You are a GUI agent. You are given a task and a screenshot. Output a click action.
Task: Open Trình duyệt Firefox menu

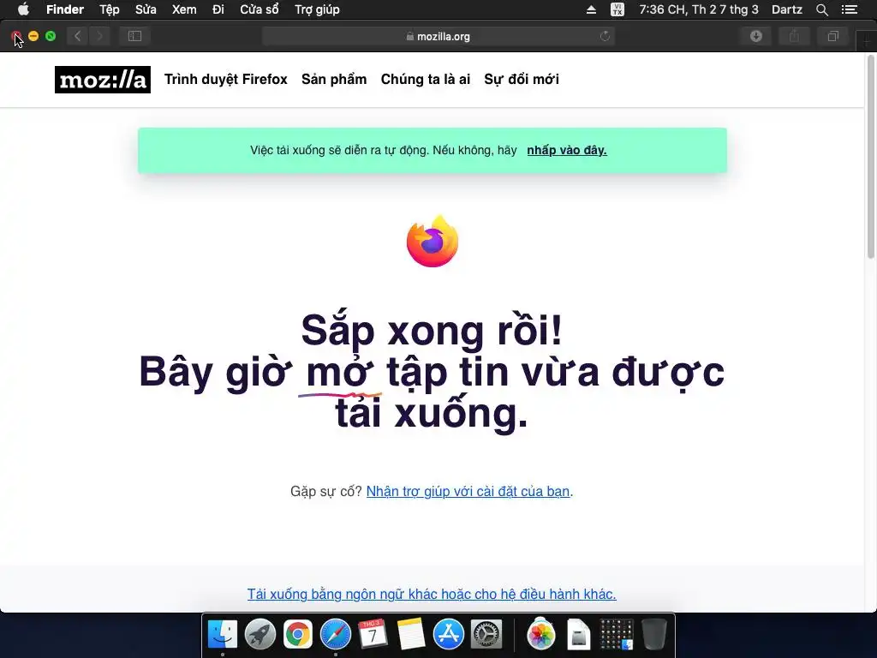(x=225, y=80)
